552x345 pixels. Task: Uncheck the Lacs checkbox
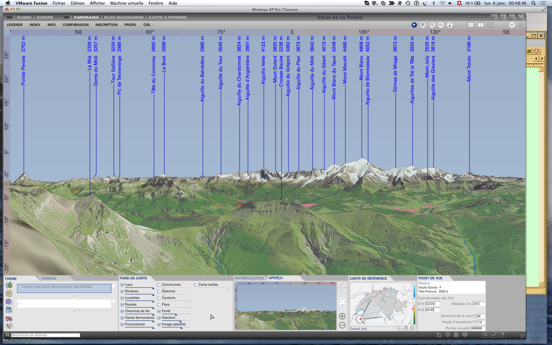tap(122, 285)
